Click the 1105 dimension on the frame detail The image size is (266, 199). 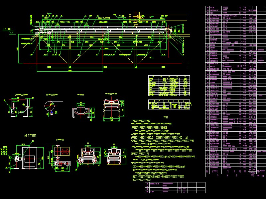(23, 145)
